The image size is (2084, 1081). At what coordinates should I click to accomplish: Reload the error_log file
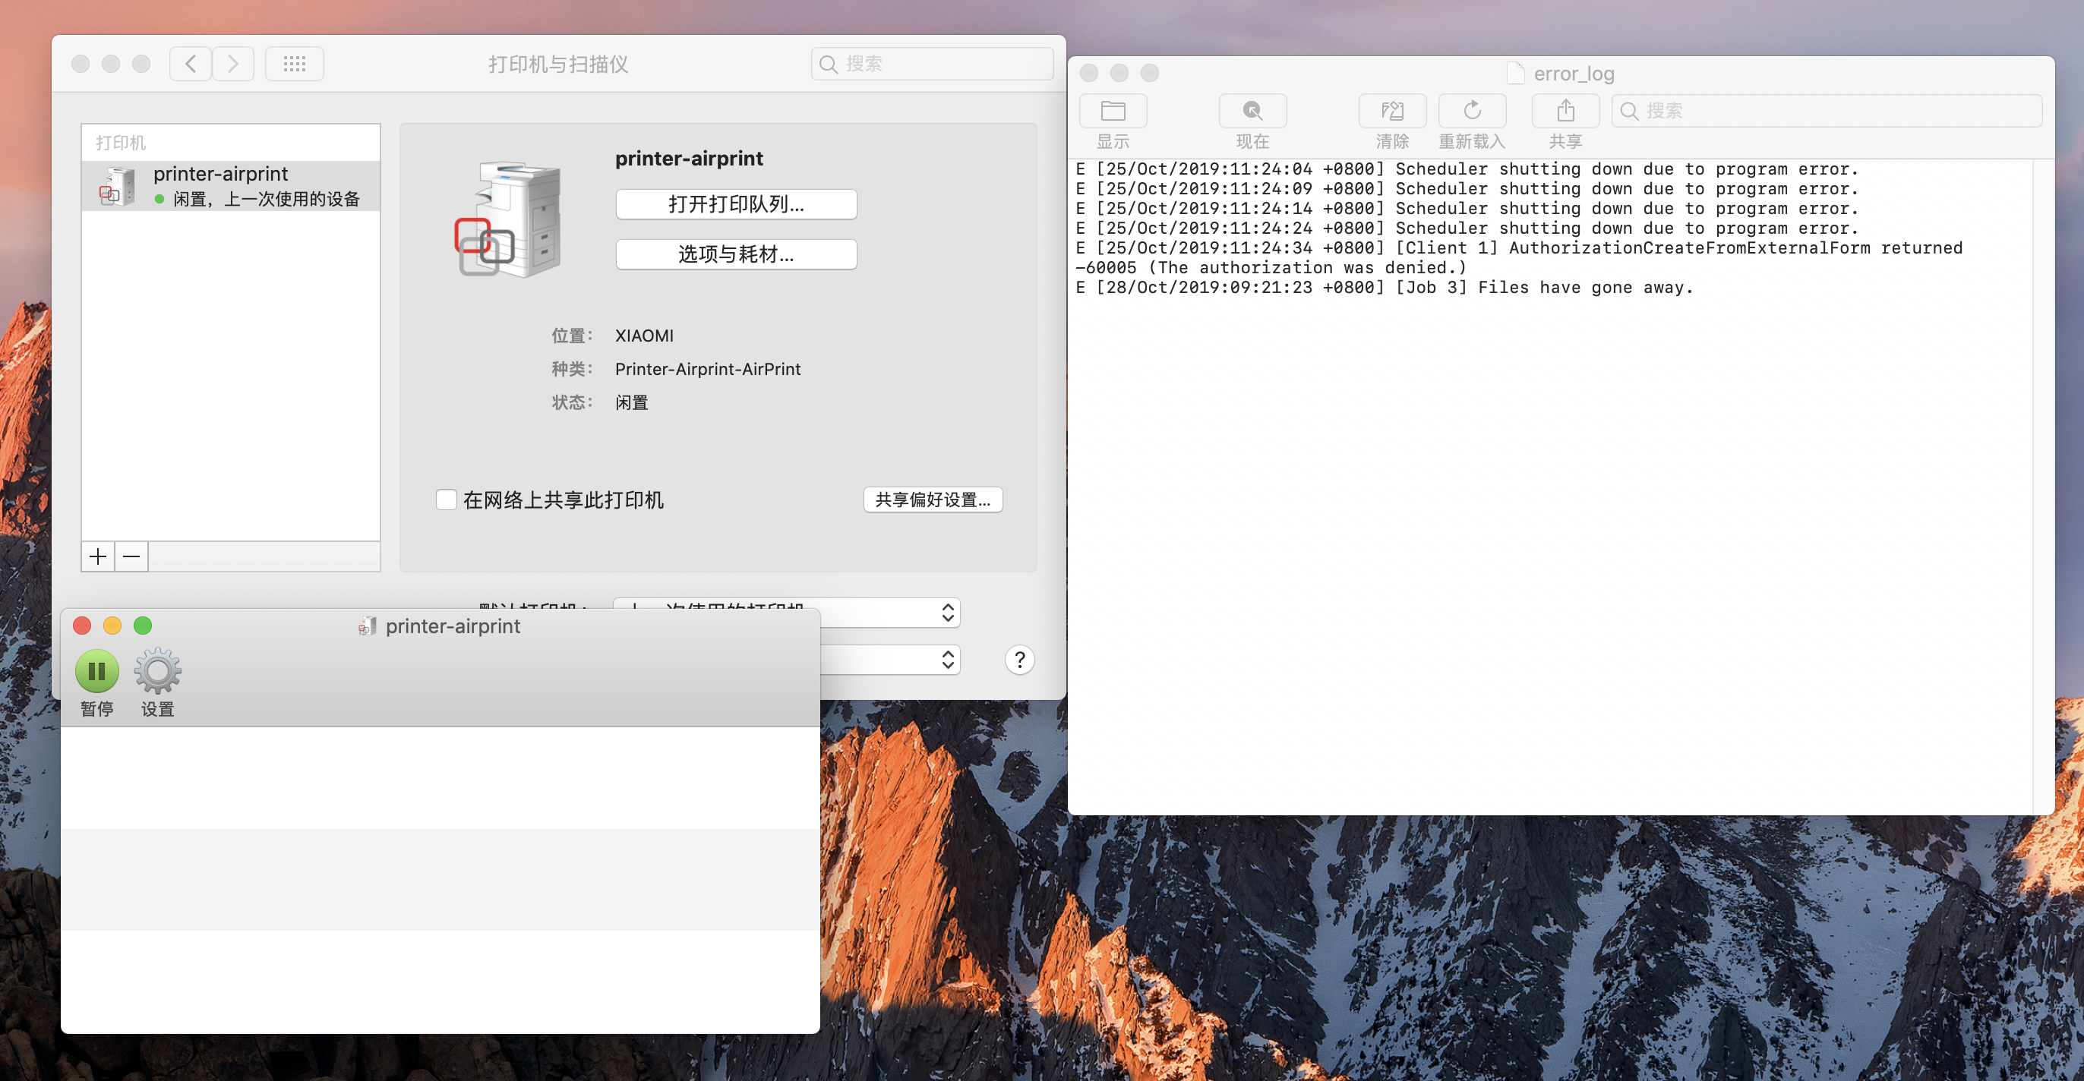(1472, 111)
